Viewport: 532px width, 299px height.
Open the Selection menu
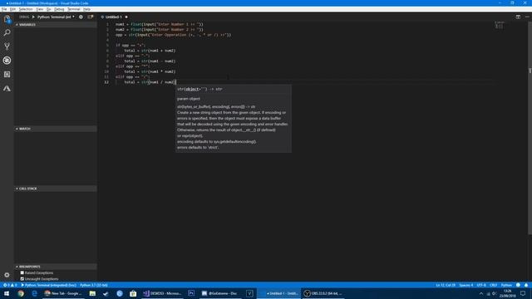[26, 9]
